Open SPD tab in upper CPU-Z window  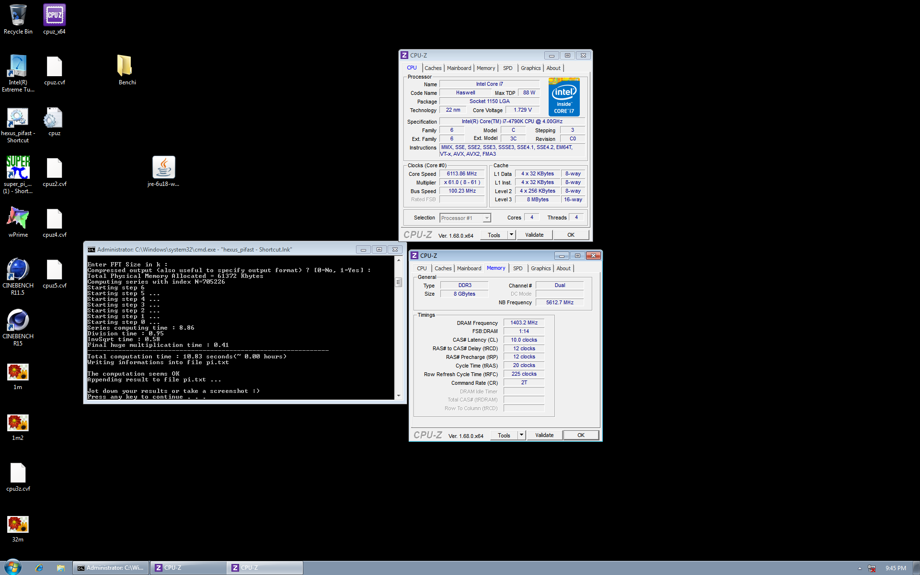click(x=508, y=68)
